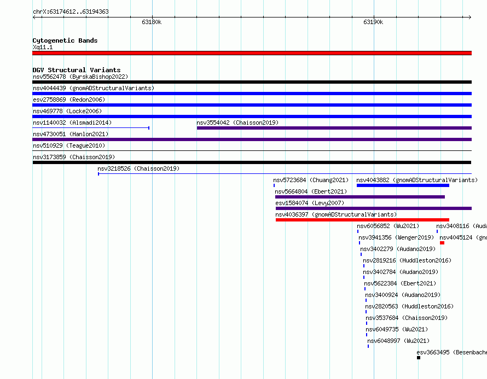Screen dimensions: 487x379
Task: Click the 63190k ruler label
Action: [x=373, y=22]
